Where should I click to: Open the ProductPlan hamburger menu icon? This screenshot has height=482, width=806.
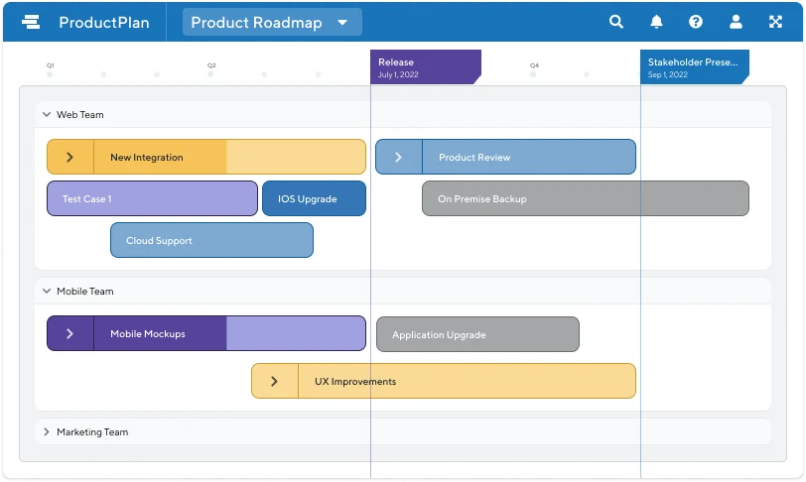(x=31, y=22)
